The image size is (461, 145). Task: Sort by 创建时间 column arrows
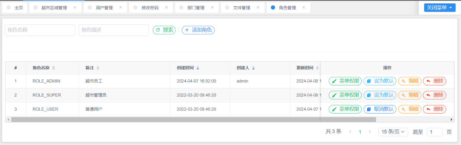pos(198,68)
